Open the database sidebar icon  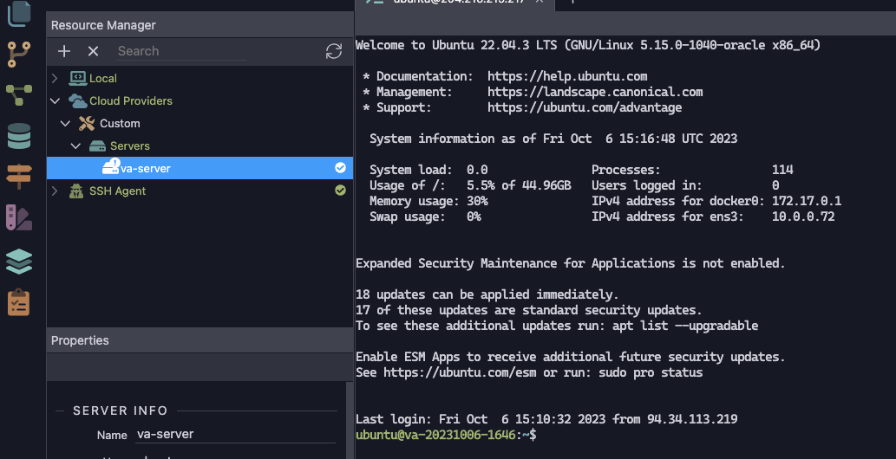coord(19,136)
